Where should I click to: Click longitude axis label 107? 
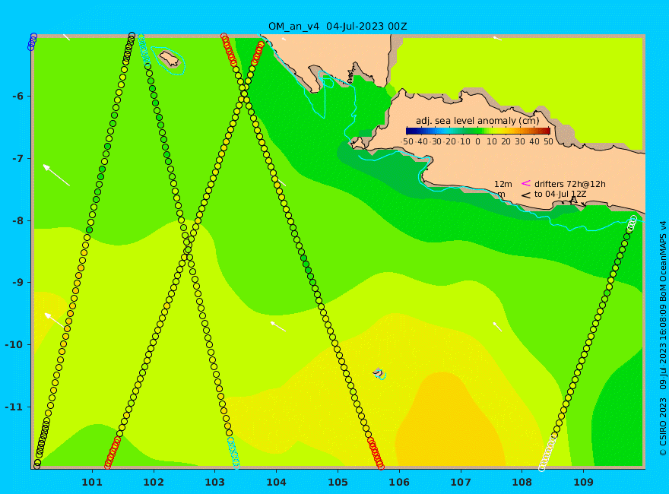click(x=461, y=482)
